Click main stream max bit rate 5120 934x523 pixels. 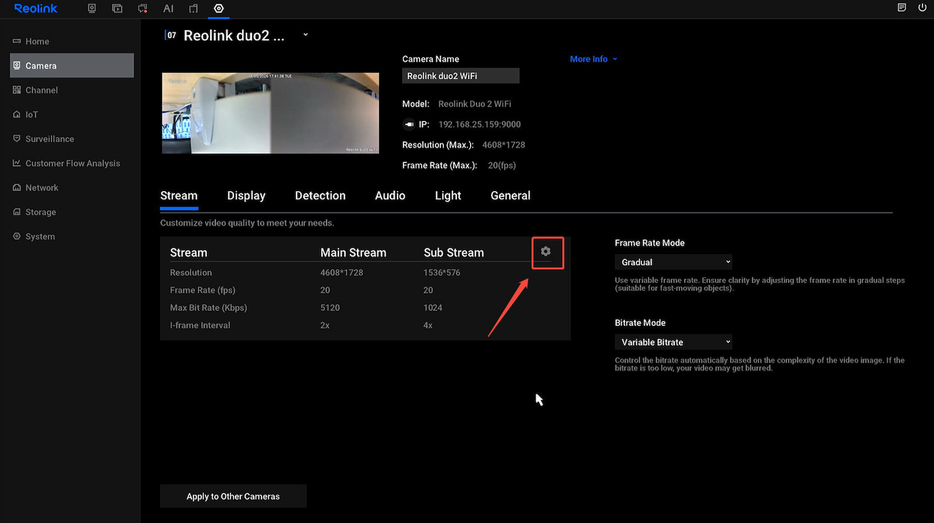[330, 308]
